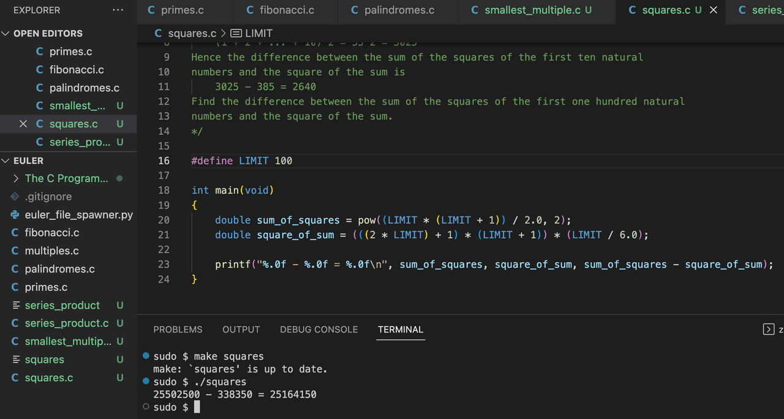
Task: Open smallest_multip... in EULER folder
Action: [68, 341]
